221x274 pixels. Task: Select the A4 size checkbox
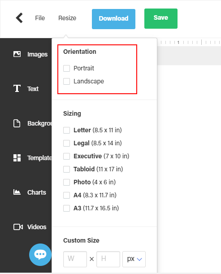[66, 195]
